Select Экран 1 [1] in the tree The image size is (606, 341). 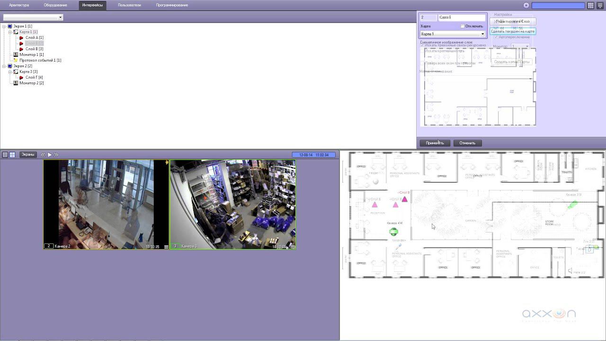[23, 26]
